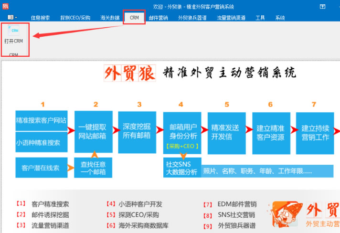Open the 探测CEO/采购 tab
This screenshot has width=340, height=233.
76,18
